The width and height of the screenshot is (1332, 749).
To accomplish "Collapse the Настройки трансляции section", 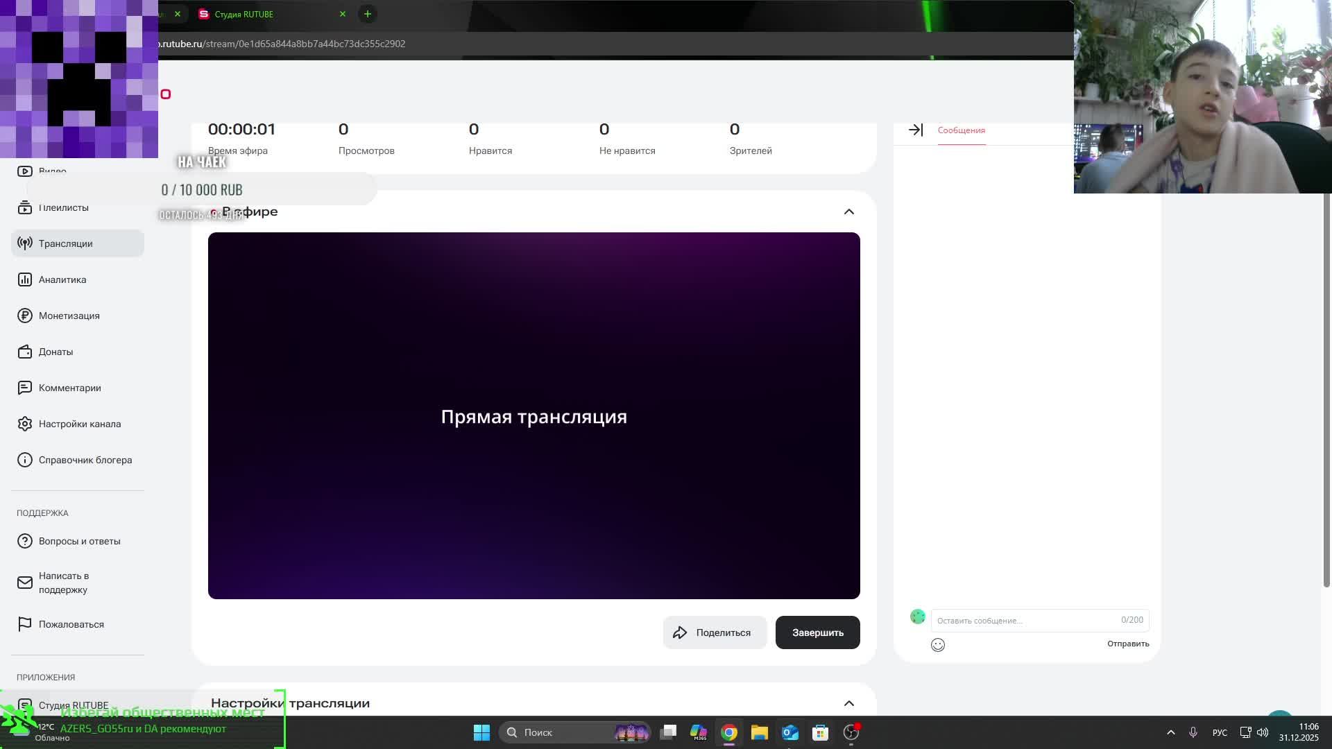I will [849, 703].
